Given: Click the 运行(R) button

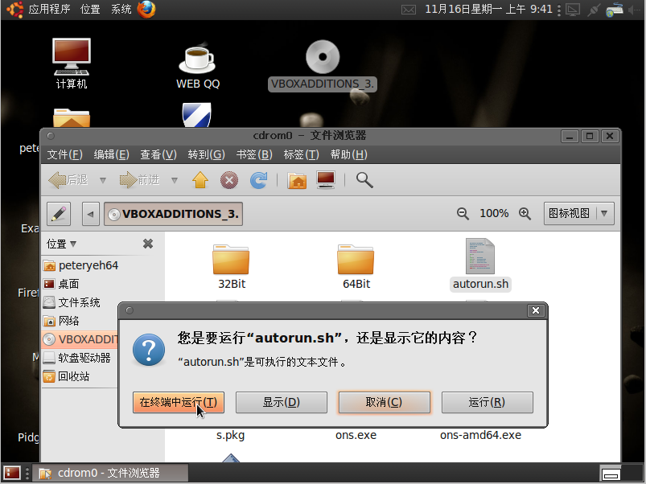Looking at the screenshot, I should pyautogui.click(x=488, y=402).
